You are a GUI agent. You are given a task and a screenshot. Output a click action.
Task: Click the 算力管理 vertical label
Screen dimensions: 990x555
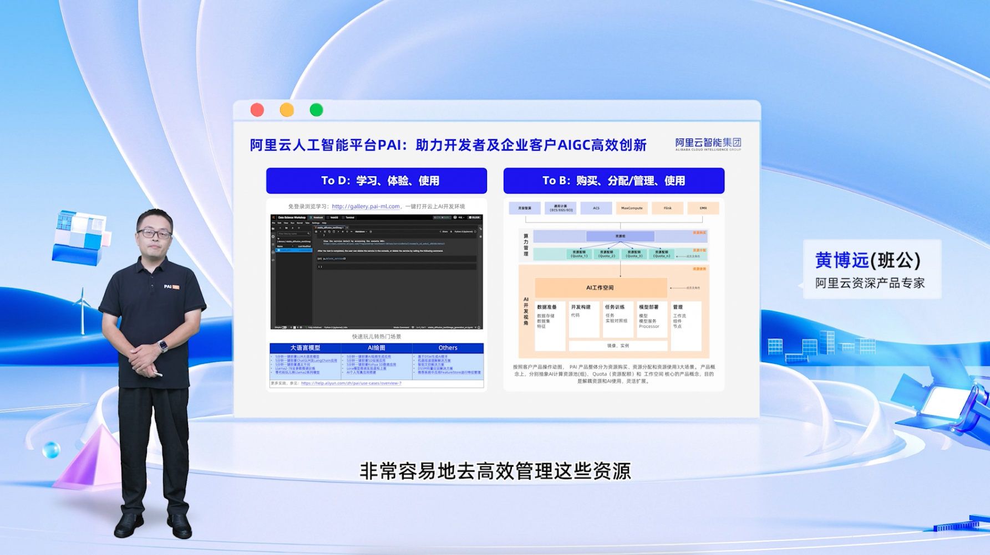point(525,245)
